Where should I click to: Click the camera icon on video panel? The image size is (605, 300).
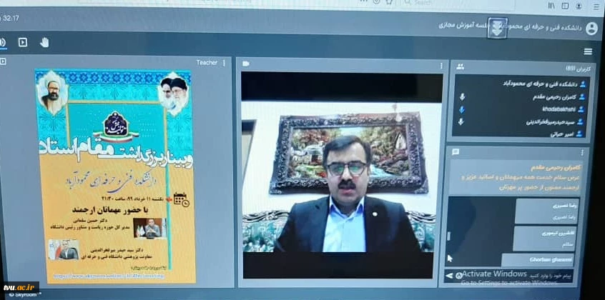pyautogui.click(x=246, y=64)
